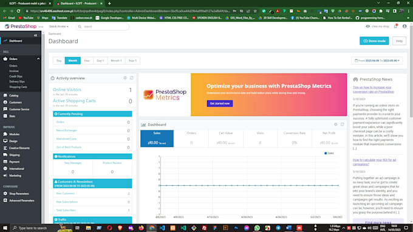The height and width of the screenshot is (232, 413).
Task: Refresh the Dashboard chart panel
Action: tap(342, 125)
